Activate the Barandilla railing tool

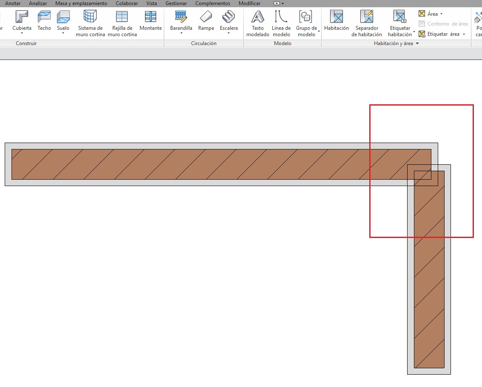181,21
